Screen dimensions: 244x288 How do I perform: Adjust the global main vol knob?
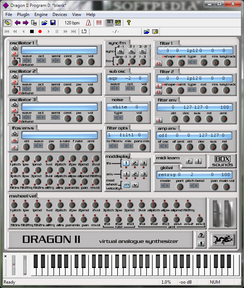(x=226, y=187)
